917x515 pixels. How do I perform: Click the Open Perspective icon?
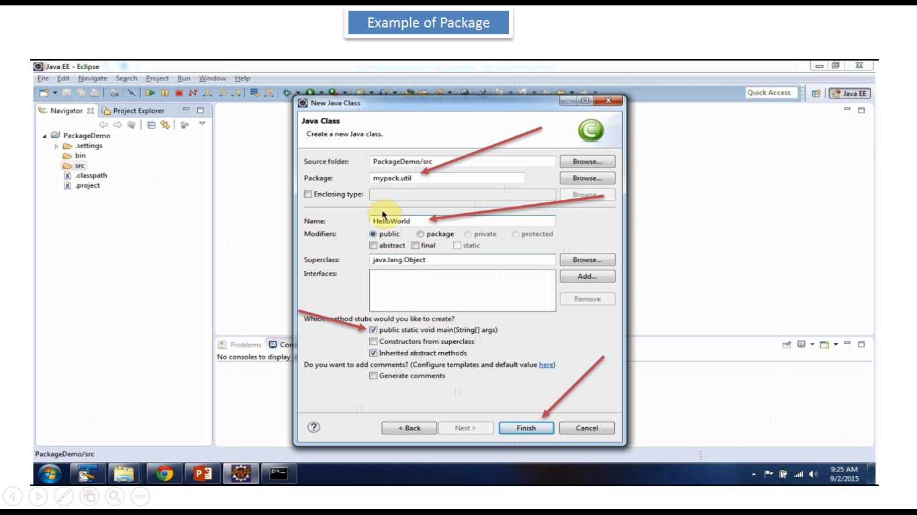pyautogui.click(x=816, y=94)
